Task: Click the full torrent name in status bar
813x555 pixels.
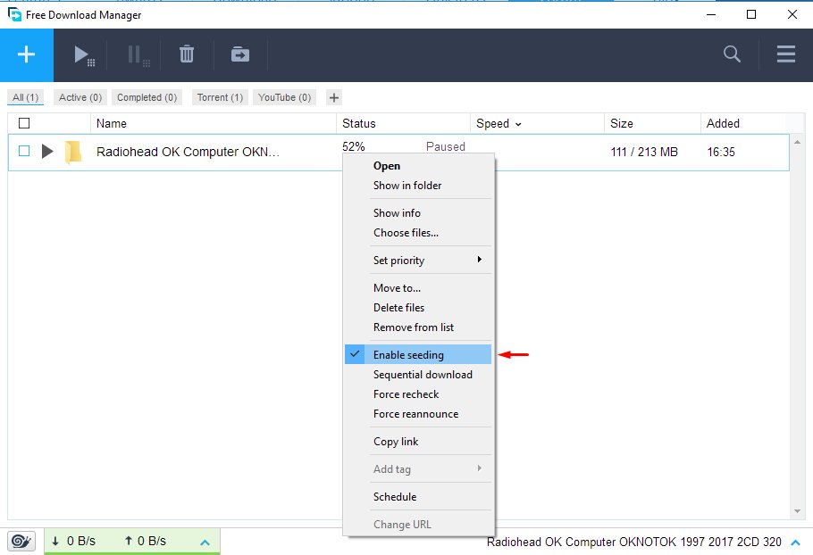Action: 633,542
